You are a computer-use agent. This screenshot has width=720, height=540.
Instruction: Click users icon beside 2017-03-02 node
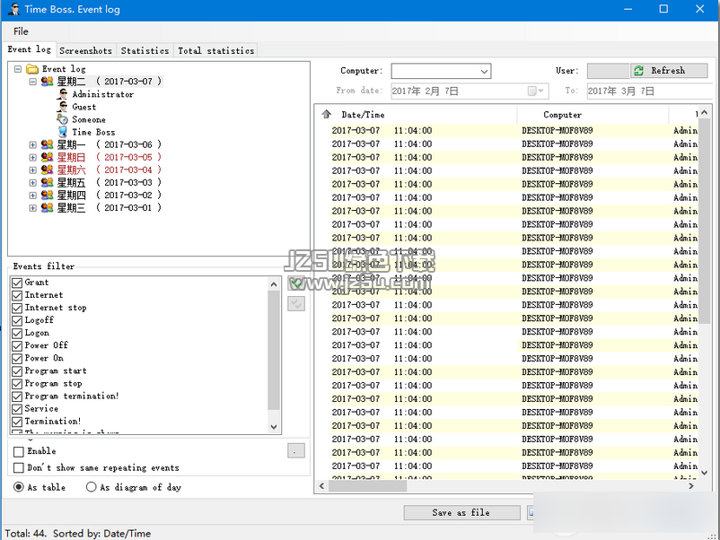click(x=47, y=196)
